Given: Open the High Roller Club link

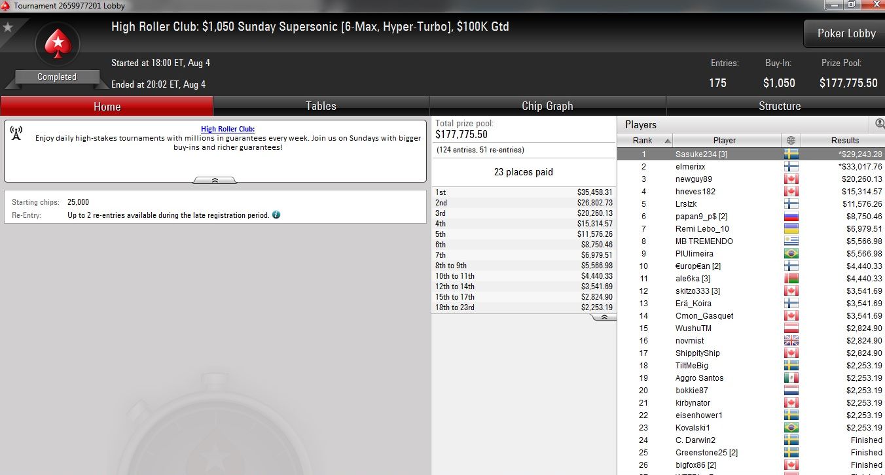Looking at the screenshot, I should [228, 129].
